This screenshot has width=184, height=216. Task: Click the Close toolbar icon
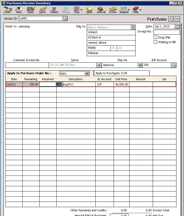pos(7,10)
